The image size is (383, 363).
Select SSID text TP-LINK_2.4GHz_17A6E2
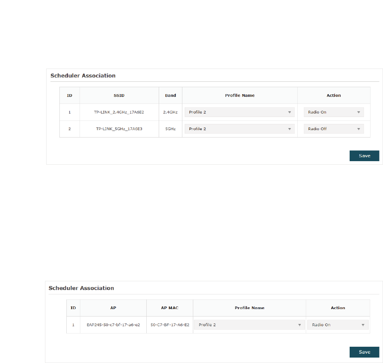[x=119, y=112]
